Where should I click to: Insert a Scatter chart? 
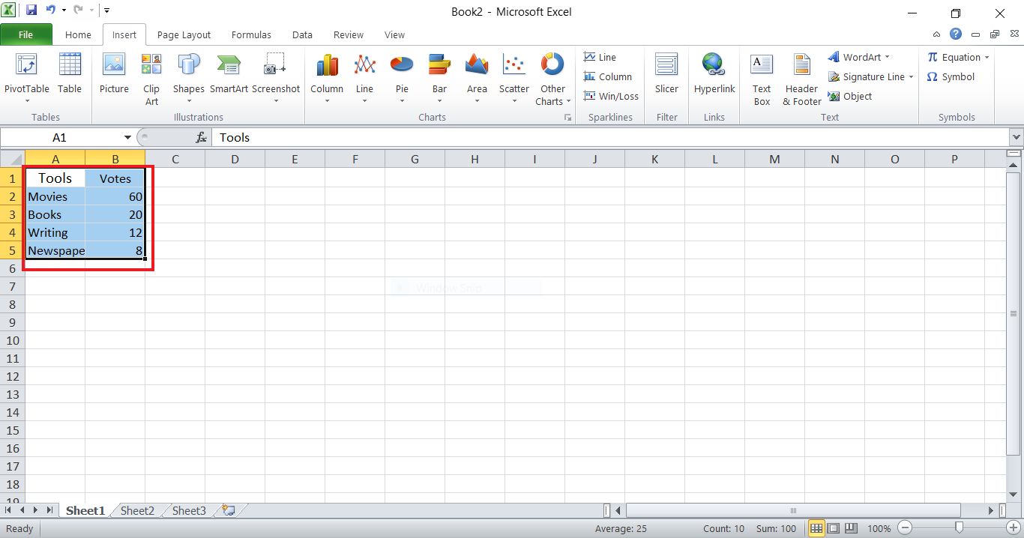[x=514, y=79]
